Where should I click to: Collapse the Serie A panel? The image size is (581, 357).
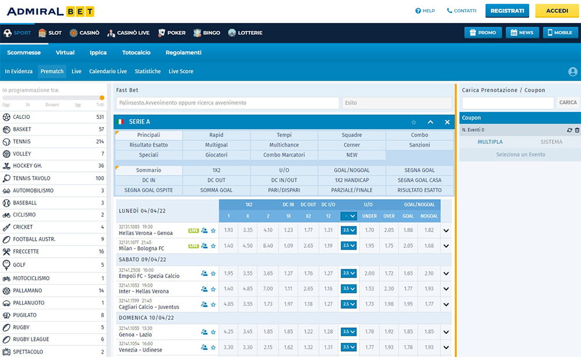431,122
